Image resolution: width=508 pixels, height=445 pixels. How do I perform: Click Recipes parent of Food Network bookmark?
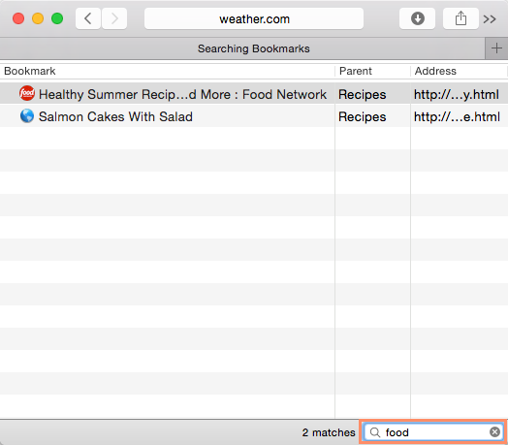(x=363, y=95)
